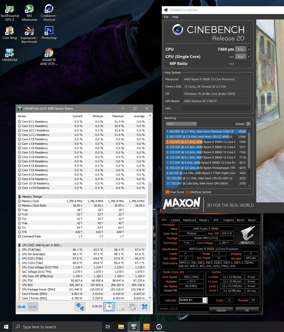Select the HWiNFO64 desktop icon
This screenshot has height=332, width=284.
10,55
